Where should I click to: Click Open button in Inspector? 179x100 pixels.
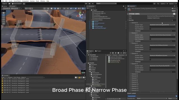click(x=174, y=11)
